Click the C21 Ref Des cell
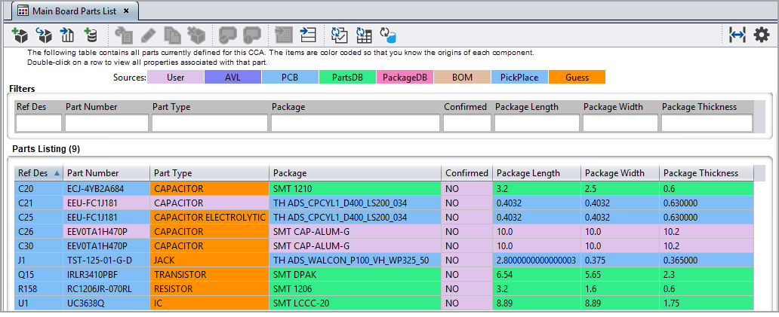 (x=38, y=203)
